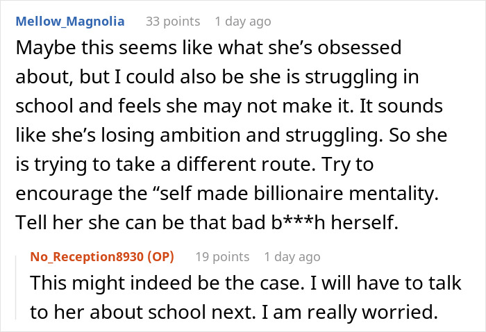Click the (OP) label
Viewport: 486px width, 332px height.
[x=157, y=257]
